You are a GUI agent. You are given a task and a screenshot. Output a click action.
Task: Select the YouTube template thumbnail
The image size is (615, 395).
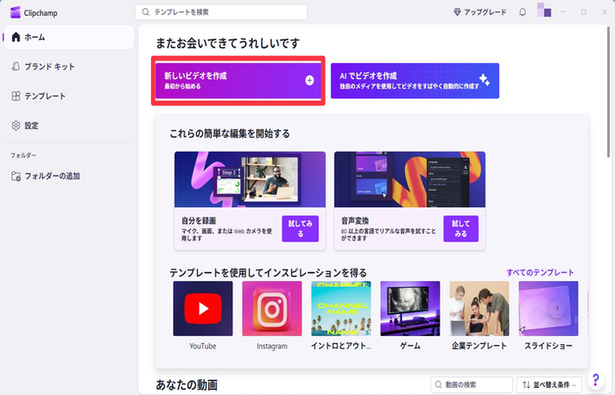click(203, 308)
